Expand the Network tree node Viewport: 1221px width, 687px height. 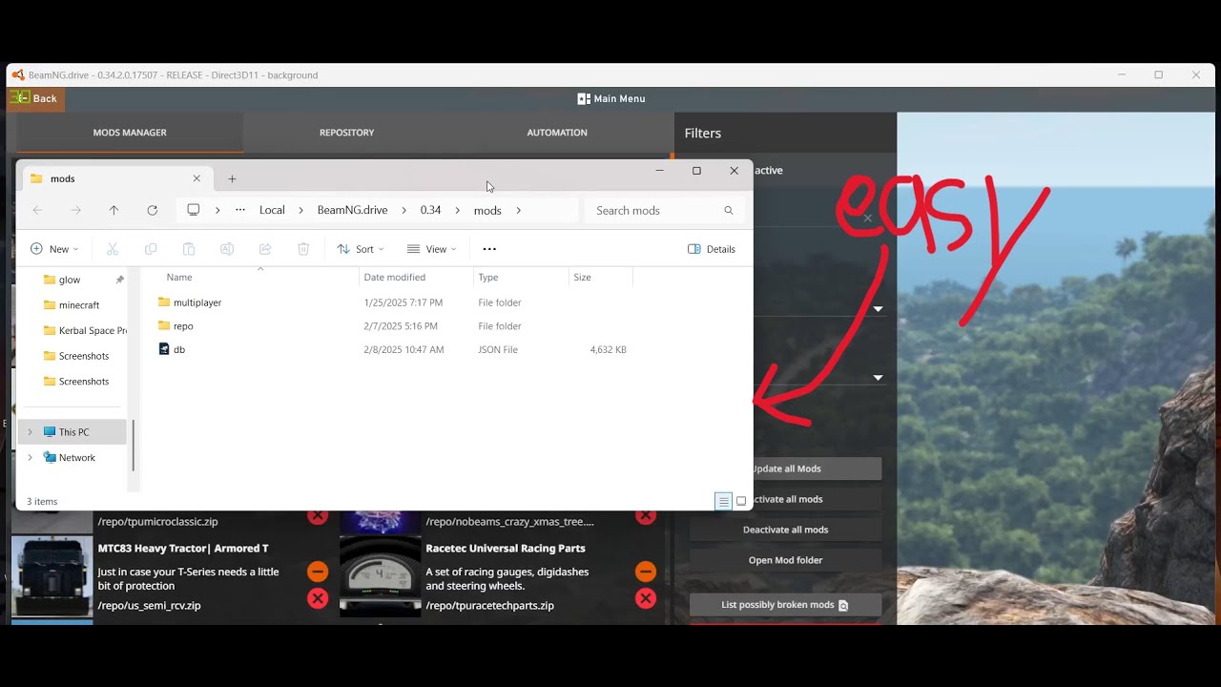tap(30, 457)
